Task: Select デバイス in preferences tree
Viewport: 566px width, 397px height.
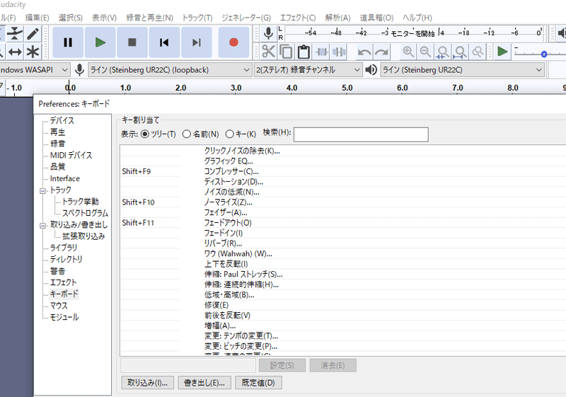Action: pyautogui.click(x=62, y=120)
